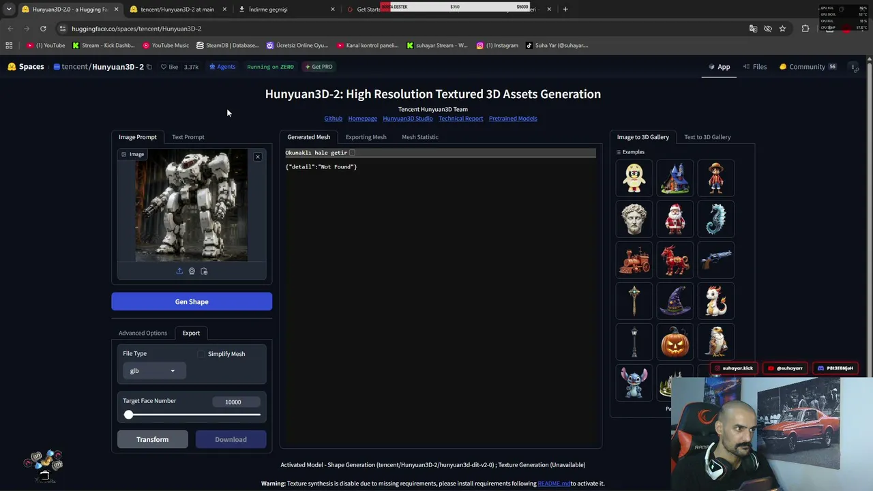Open the YouTube Music bookmark

[x=166, y=46]
